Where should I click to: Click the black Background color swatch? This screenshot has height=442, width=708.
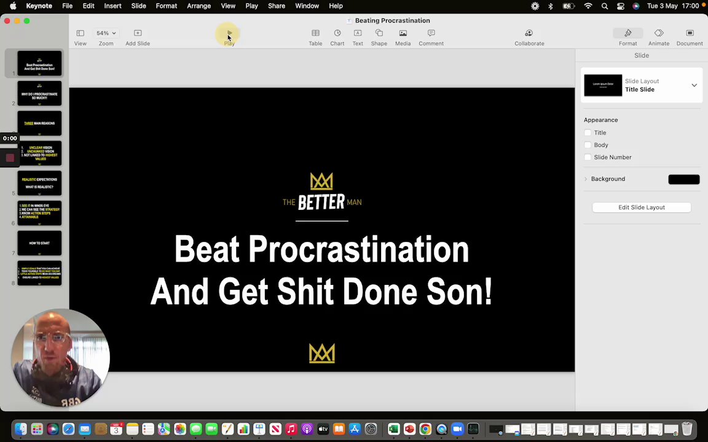tap(683, 179)
